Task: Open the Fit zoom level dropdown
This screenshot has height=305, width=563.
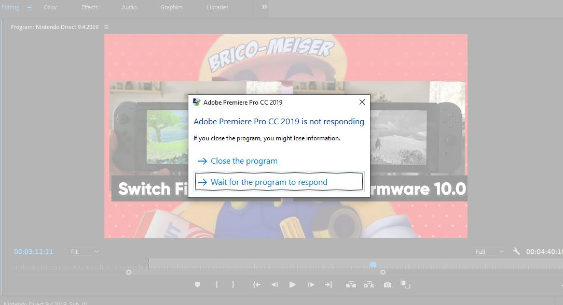Action: [85, 252]
